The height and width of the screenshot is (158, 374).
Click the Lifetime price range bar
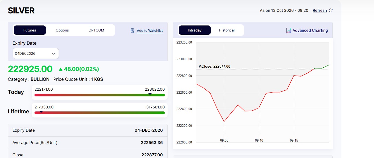pyautogui.click(x=100, y=113)
